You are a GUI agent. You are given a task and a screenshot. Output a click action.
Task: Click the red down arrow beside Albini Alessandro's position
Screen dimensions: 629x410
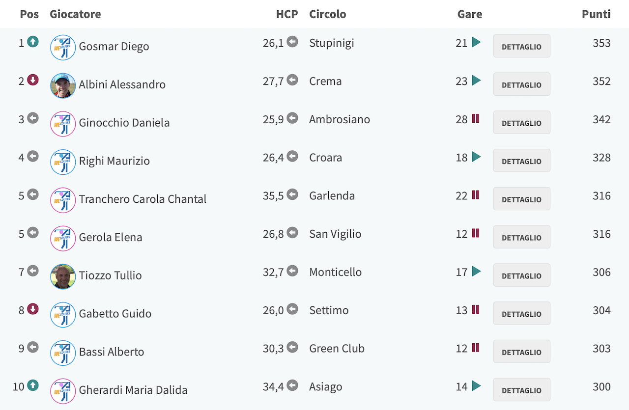pos(33,80)
